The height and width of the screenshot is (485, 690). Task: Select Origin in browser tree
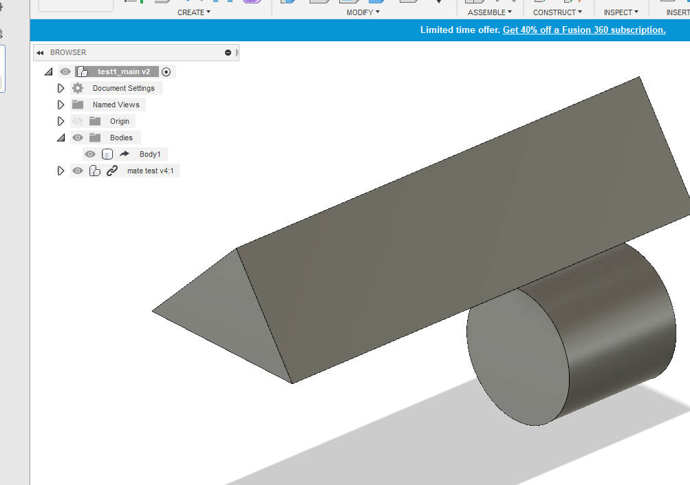point(120,121)
